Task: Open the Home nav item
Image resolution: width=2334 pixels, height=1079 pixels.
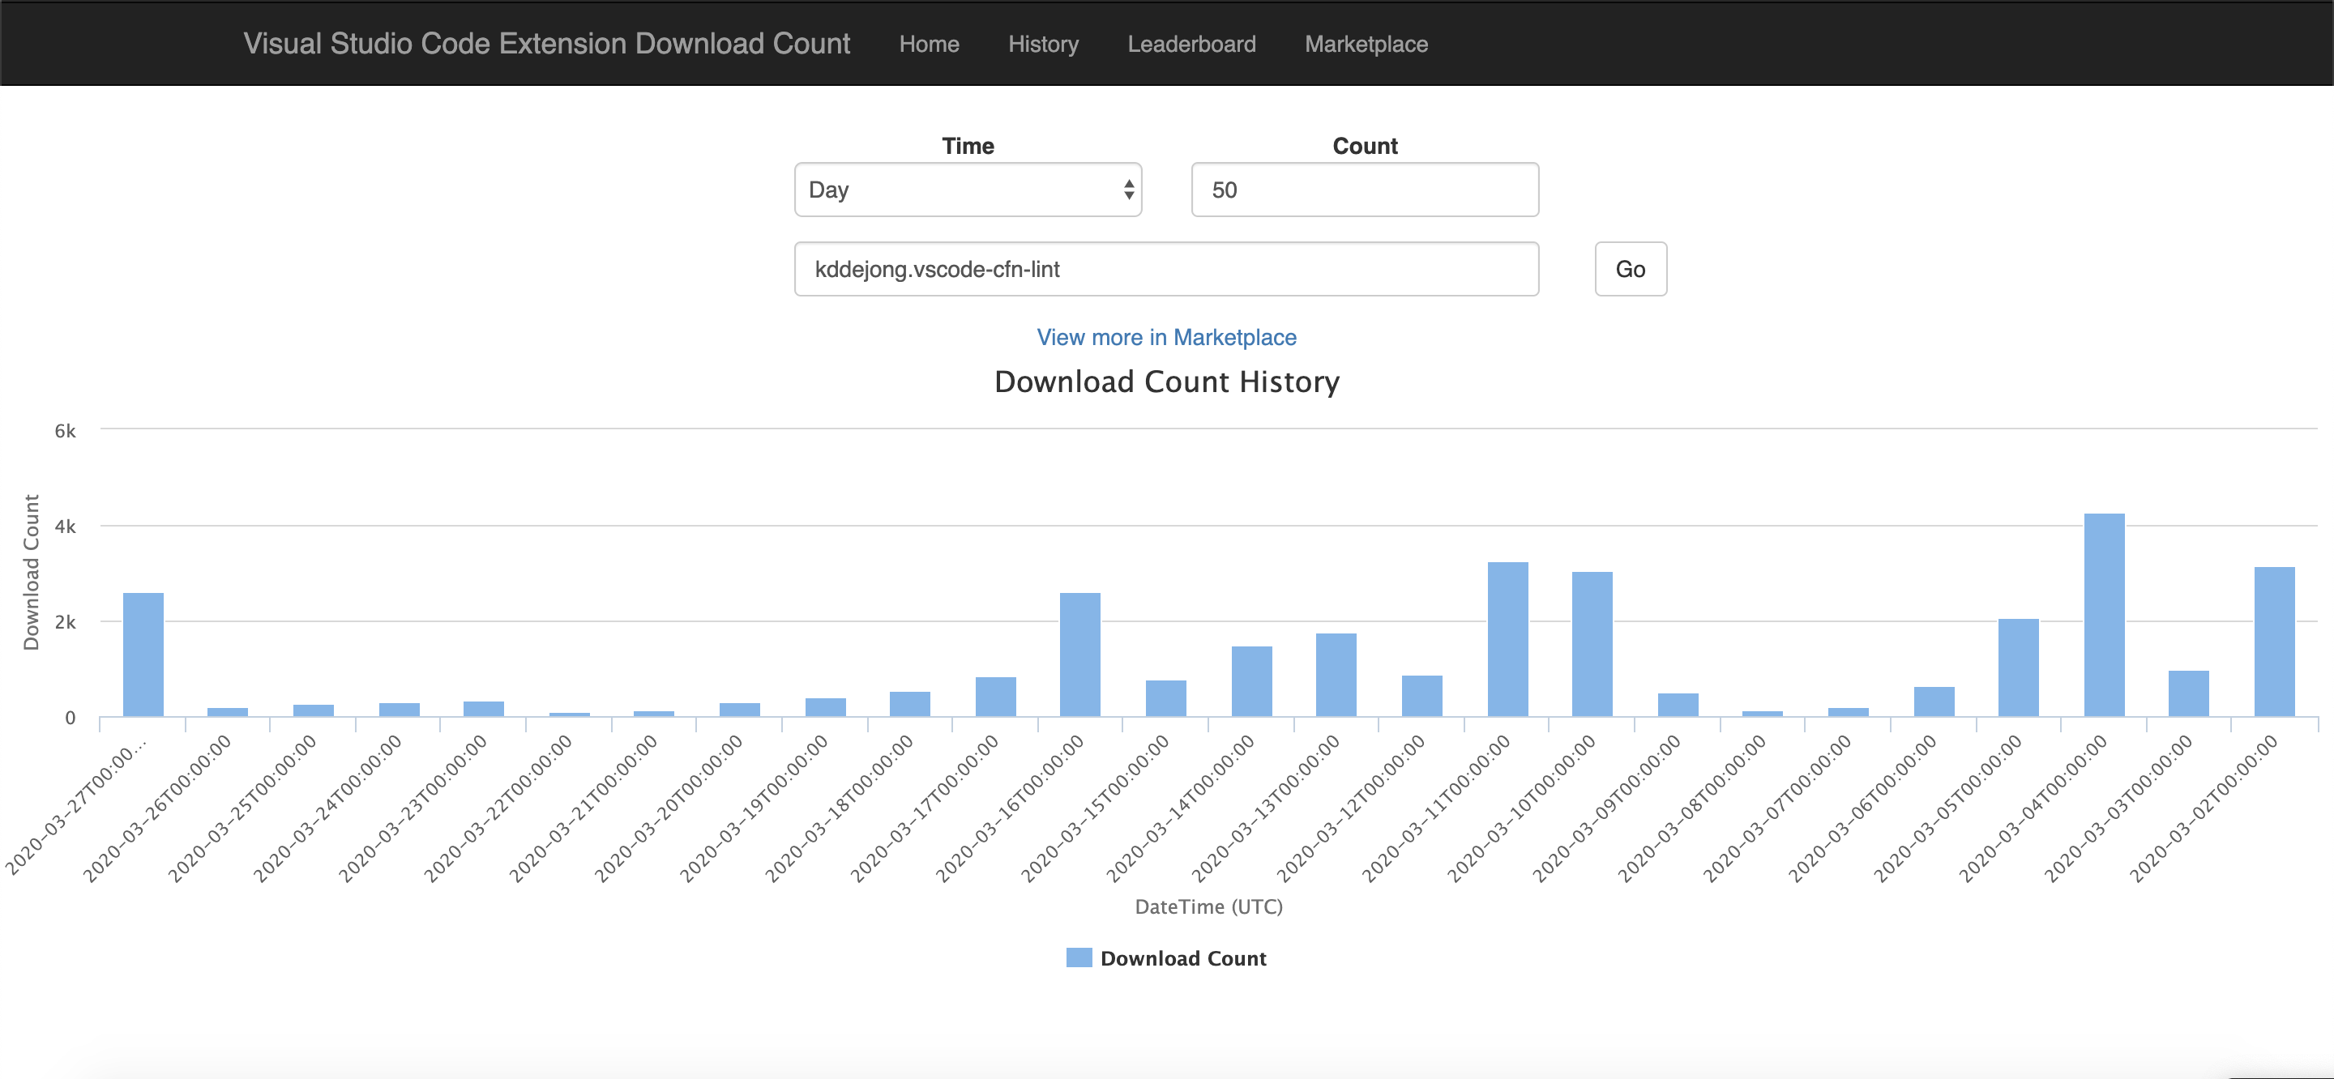Action: pos(929,45)
